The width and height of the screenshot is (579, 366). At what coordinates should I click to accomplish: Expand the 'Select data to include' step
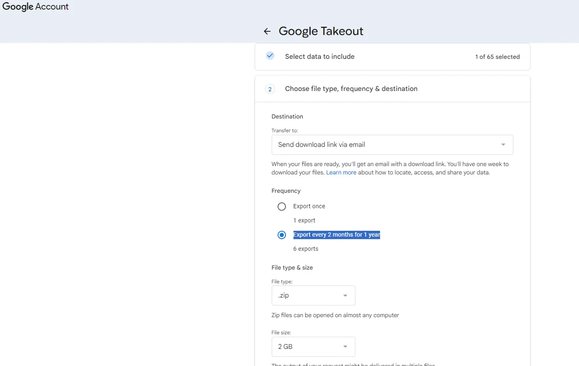point(319,57)
